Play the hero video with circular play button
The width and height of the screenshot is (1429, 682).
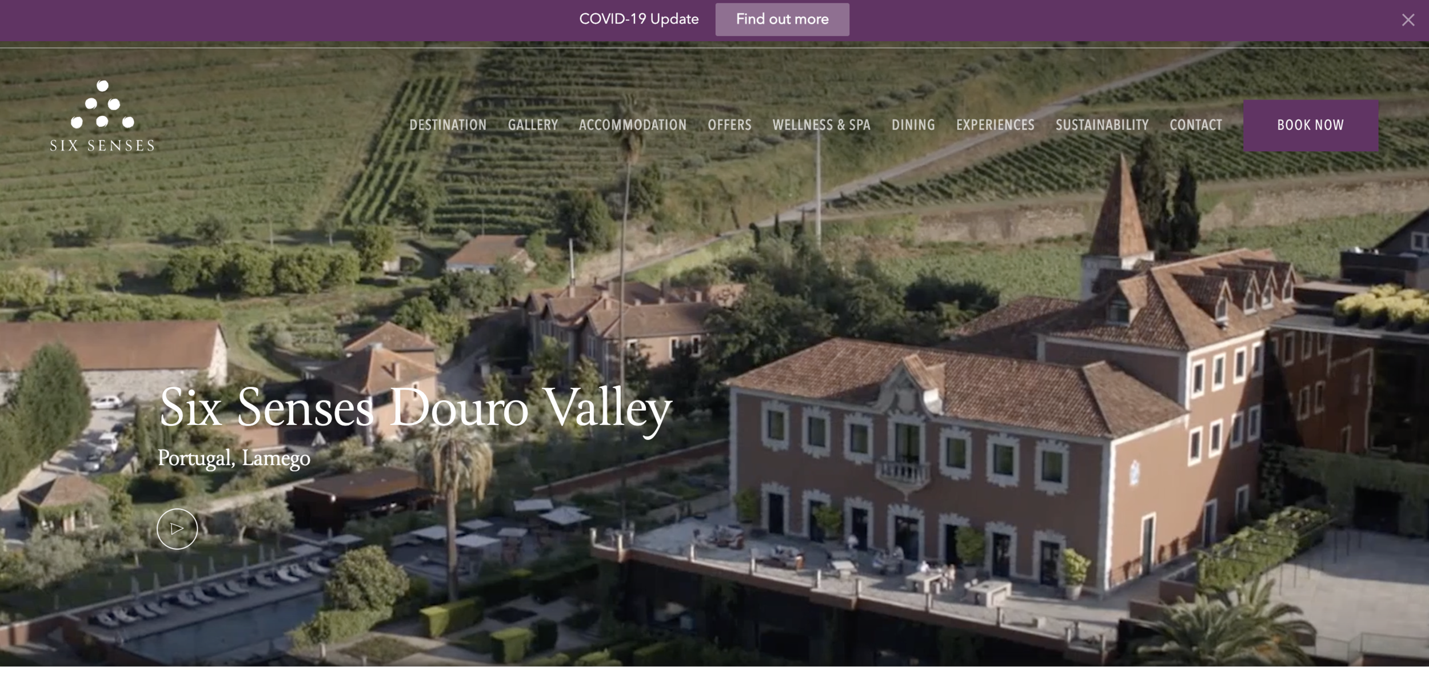point(177,529)
